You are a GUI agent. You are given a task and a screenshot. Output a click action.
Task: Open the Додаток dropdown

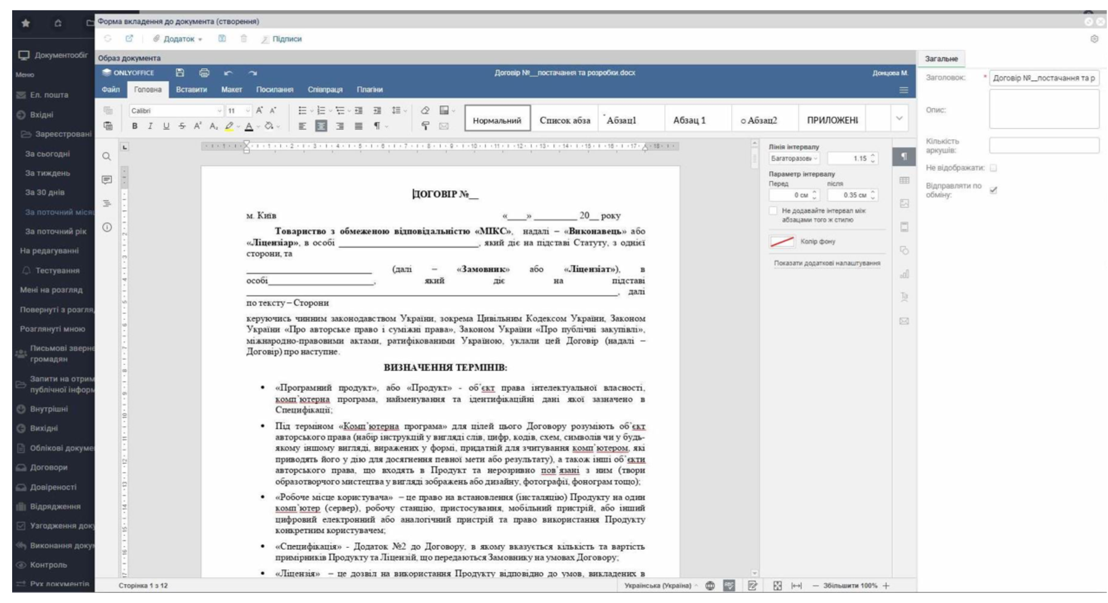178,39
